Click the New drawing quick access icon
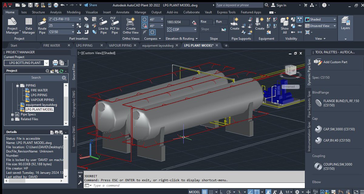Screen dimensions: 364x194 click(x=18, y=5)
